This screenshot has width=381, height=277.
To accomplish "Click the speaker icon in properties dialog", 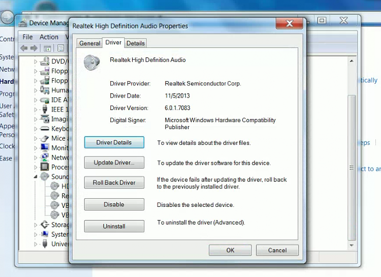I will [x=91, y=63].
